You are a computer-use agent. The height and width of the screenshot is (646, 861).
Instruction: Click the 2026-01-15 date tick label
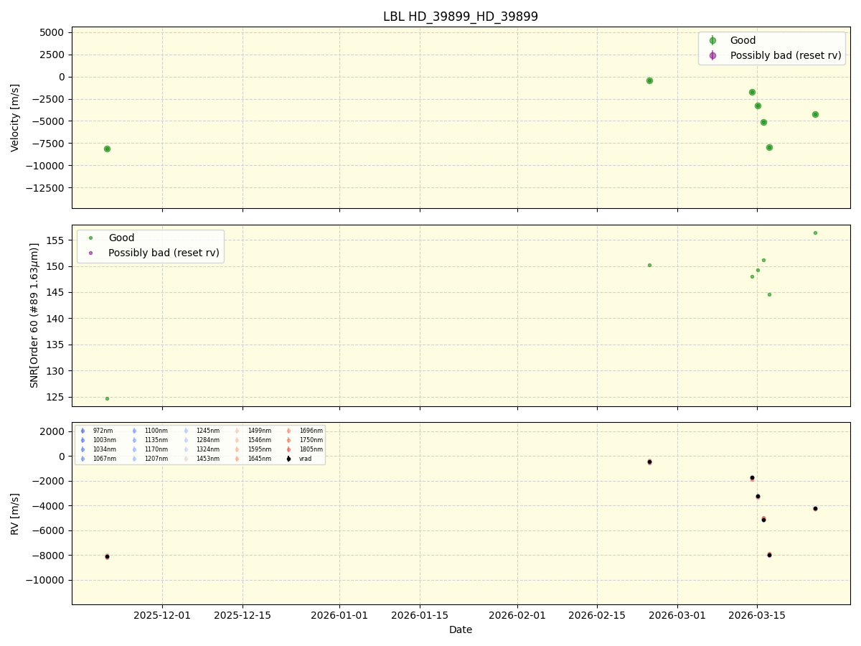[420, 614]
